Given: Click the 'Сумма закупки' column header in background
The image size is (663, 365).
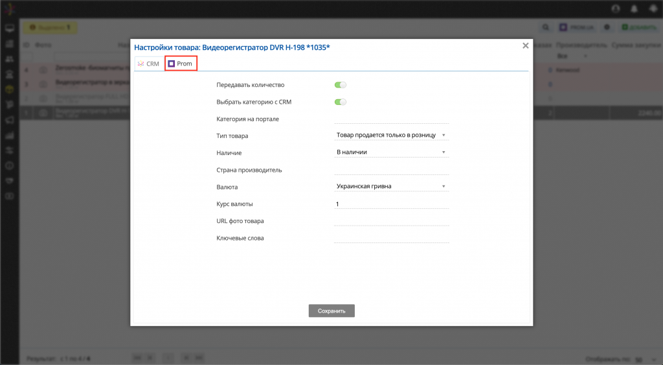Looking at the screenshot, I should point(636,45).
